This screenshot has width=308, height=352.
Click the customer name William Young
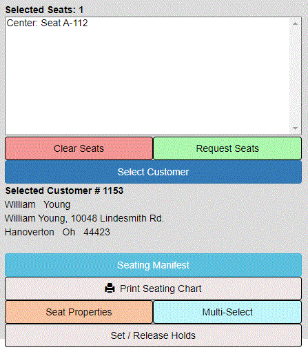pos(37,204)
